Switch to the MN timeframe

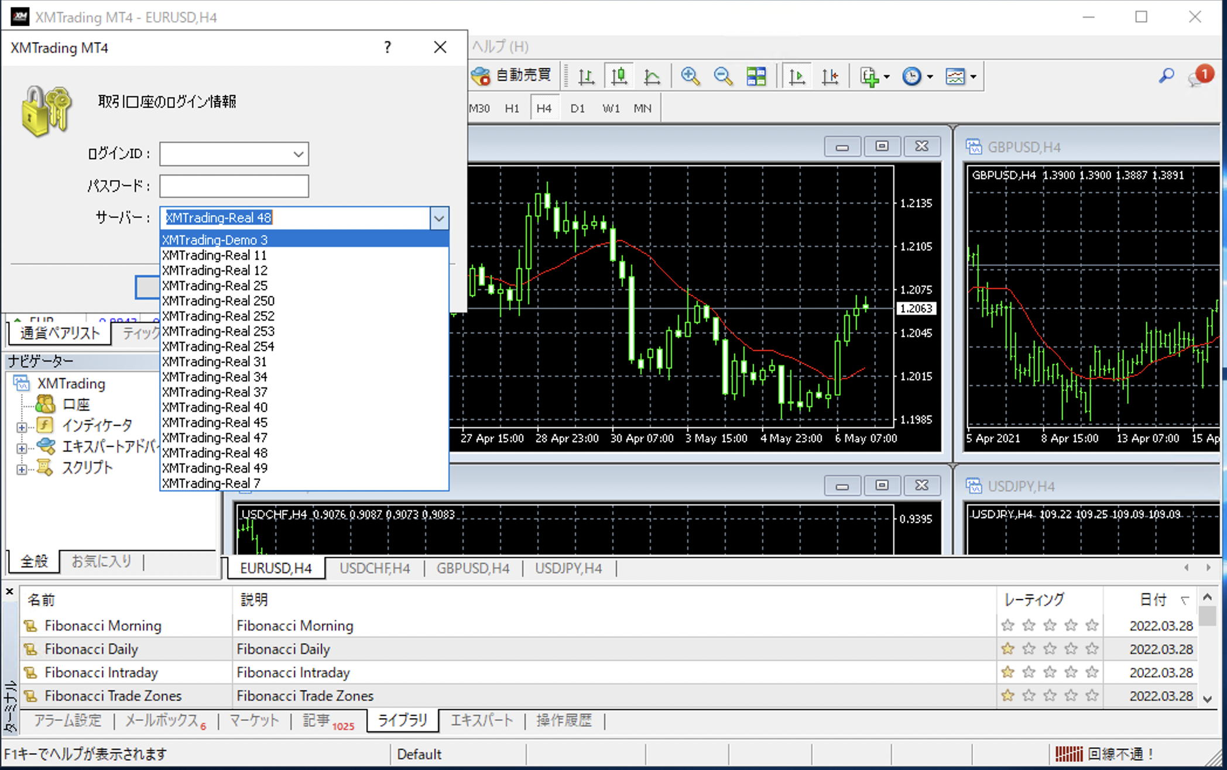(642, 108)
